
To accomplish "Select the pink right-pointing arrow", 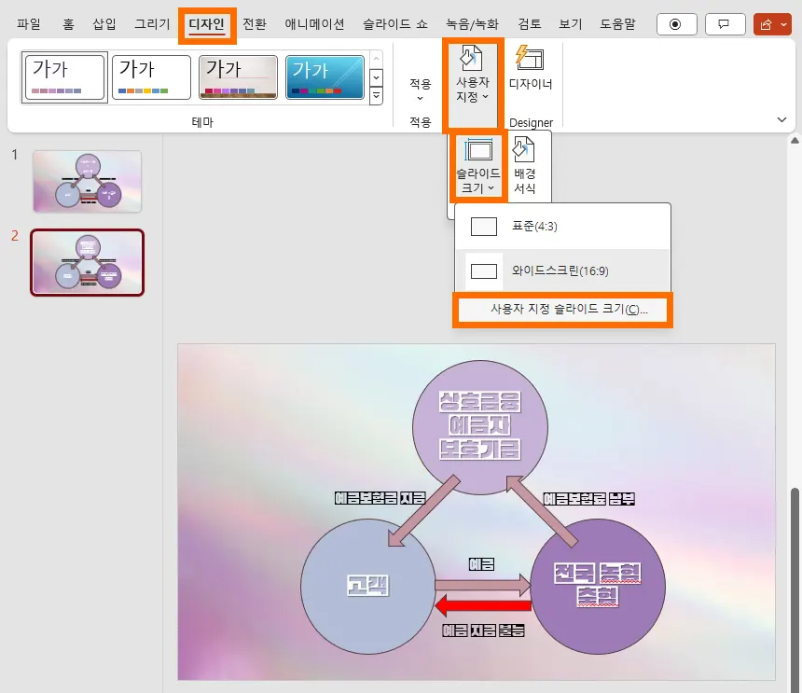I will pos(483,585).
